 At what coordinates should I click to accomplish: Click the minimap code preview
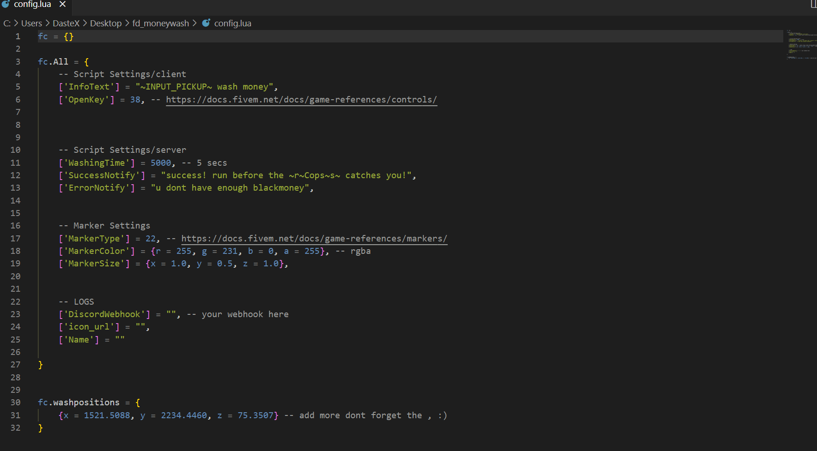(801, 45)
